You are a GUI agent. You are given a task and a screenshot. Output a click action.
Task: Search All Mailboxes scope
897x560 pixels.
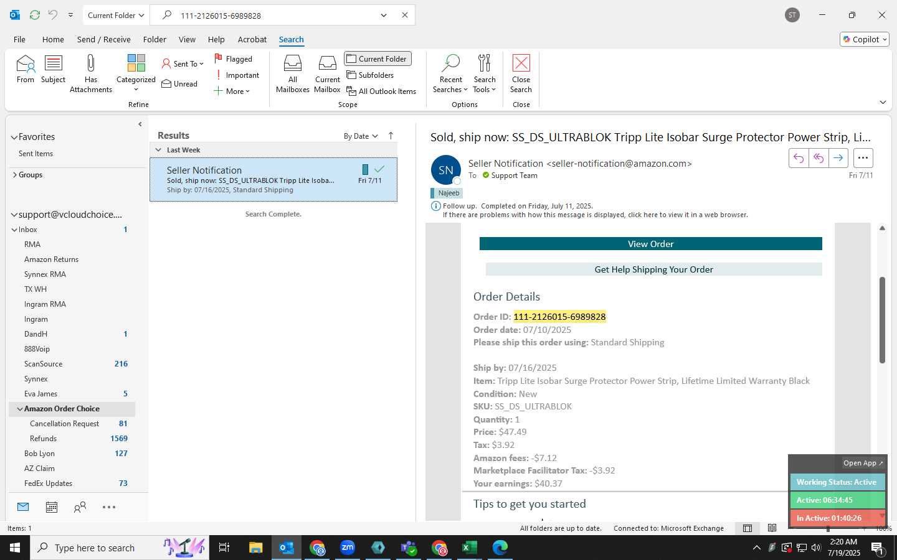click(x=293, y=73)
